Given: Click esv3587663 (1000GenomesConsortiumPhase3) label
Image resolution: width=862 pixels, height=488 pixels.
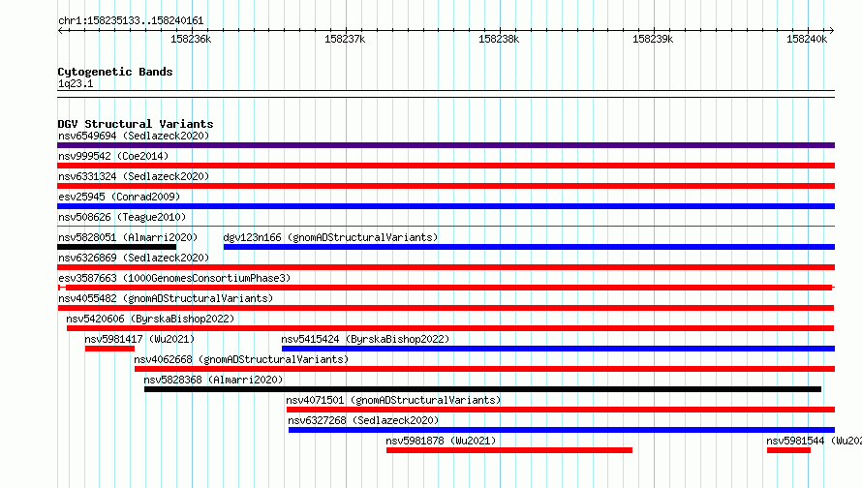Looking at the screenshot, I should pos(174,278).
